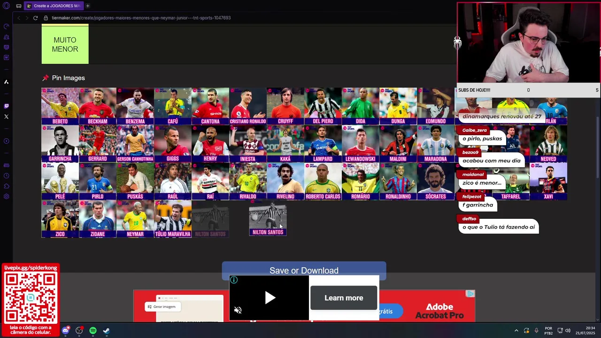Select the Lampard player card

pos(323,144)
